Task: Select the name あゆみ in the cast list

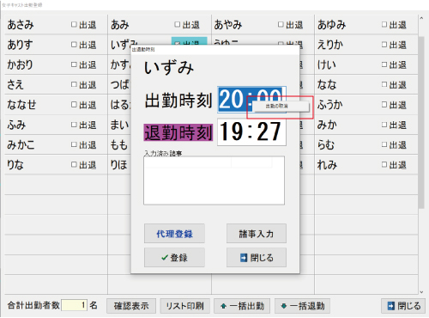Action: point(331,25)
